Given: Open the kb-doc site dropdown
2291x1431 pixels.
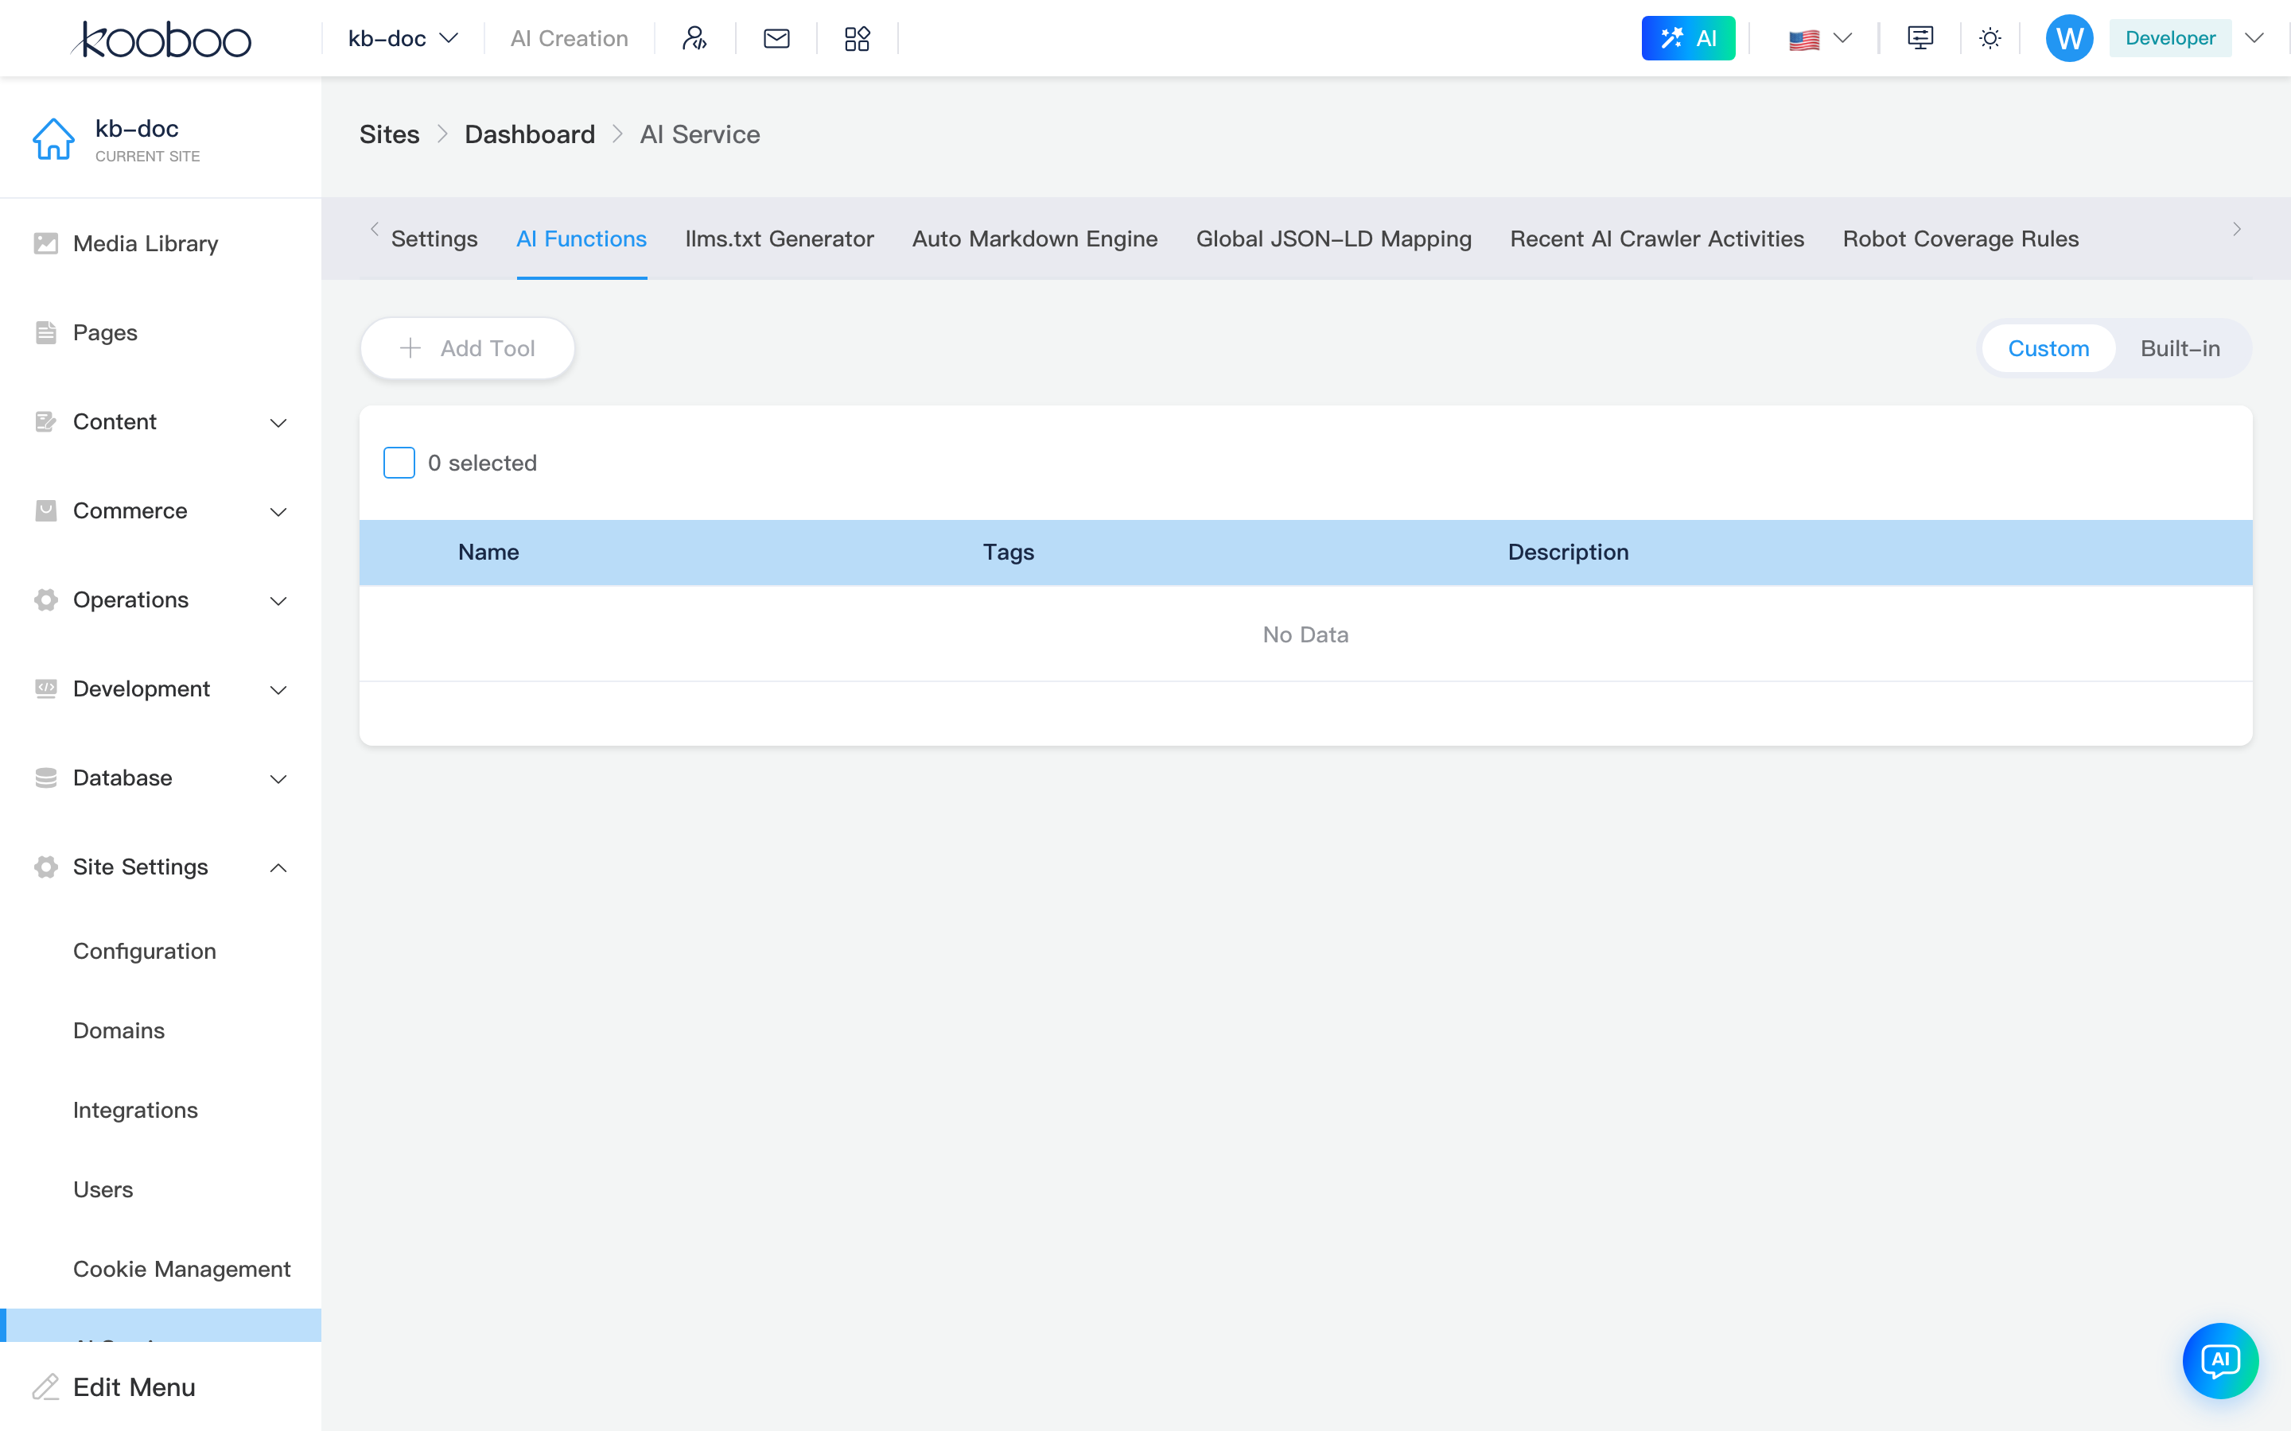Looking at the screenshot, I should tap(403, 38).
